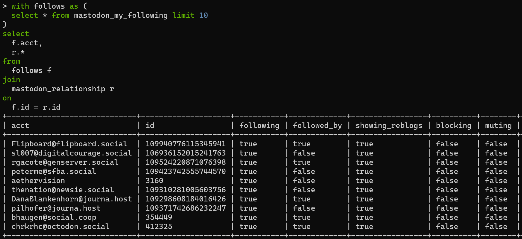Click id value 412325
The height and width of the screenshot is (239, 522).
tap(159, 226)
